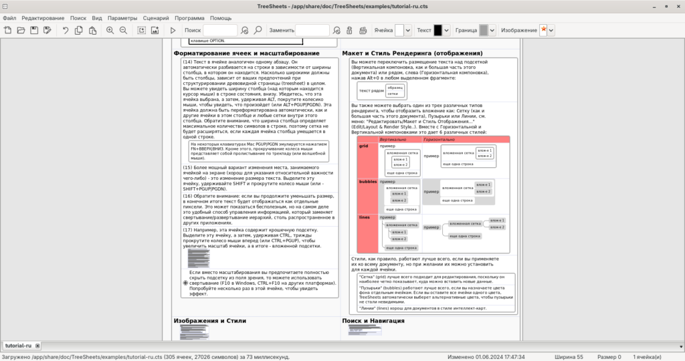This screenshot has width=685, height=361.
Task: Open the Параметры menu
Action: [122, 18]
